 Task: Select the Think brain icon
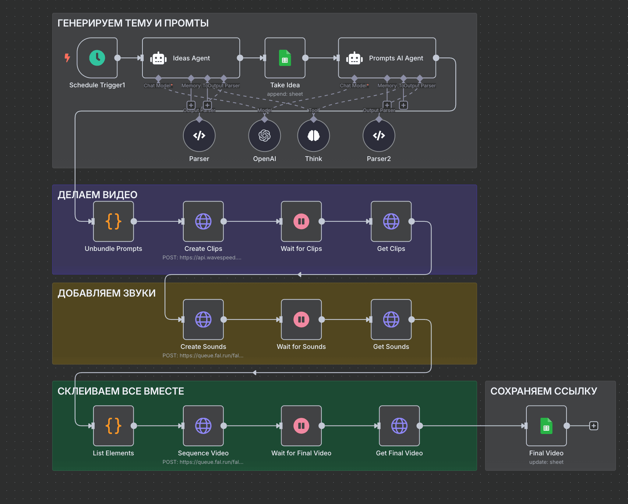(313, 136)
